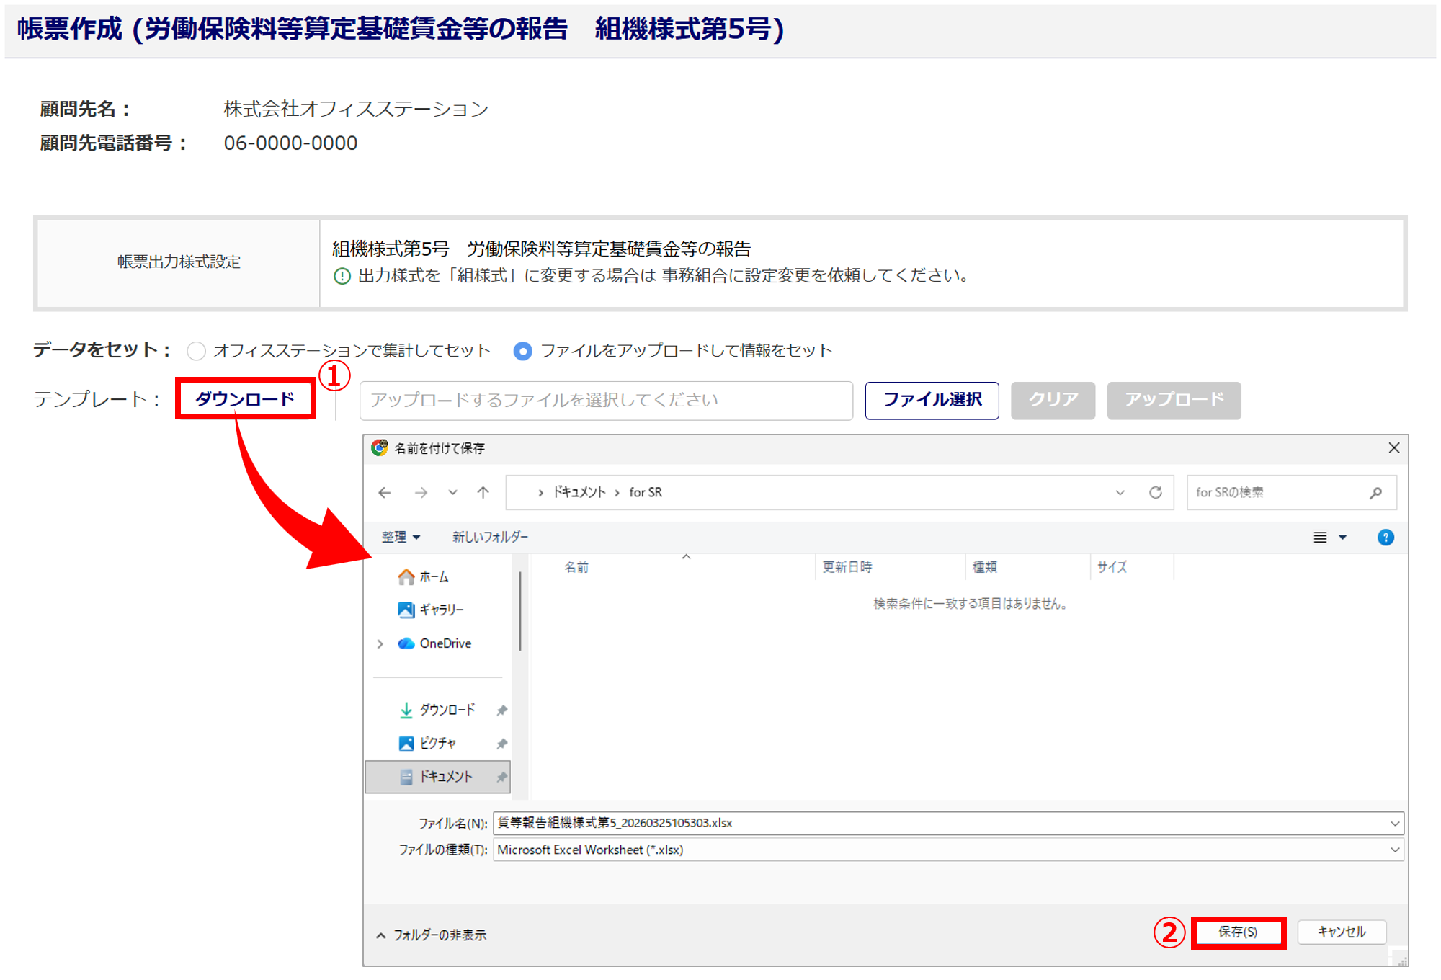Click the search magnifier icon
This screenshot has width=1441, height=980.
point(1376,493)
